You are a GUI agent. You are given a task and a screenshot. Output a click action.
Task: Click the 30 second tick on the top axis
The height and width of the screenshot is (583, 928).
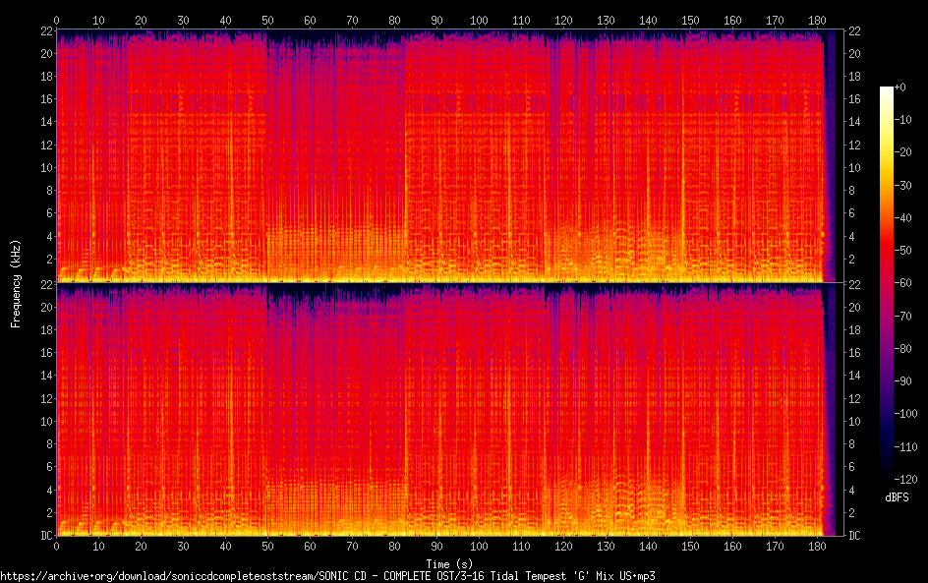183,20
